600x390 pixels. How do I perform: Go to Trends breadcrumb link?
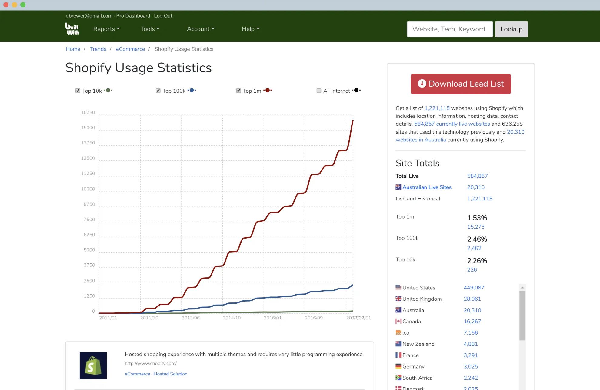point(98,49)
